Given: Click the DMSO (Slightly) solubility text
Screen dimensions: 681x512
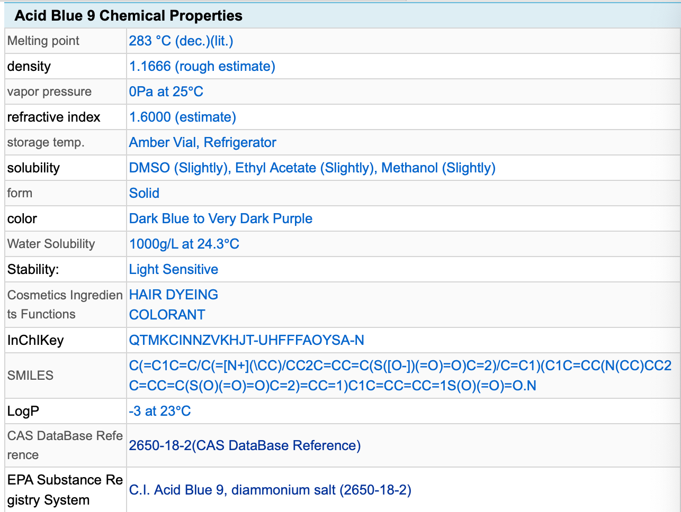Looking at the screenshot, I should click(180, 168).
